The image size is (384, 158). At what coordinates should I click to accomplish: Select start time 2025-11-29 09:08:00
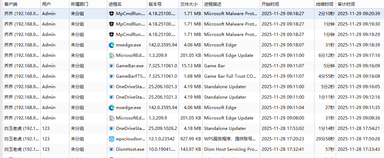[x=283, y=118]
